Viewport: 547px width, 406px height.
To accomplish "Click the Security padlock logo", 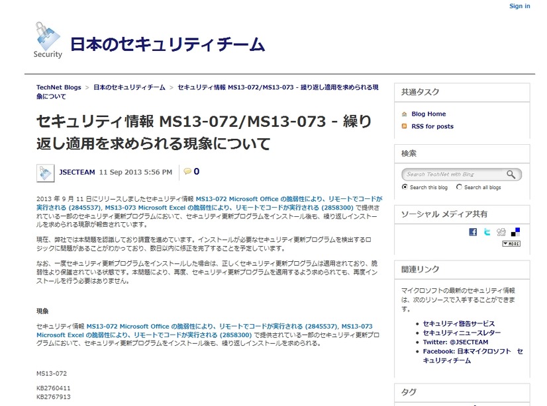I will pos(48,40).
